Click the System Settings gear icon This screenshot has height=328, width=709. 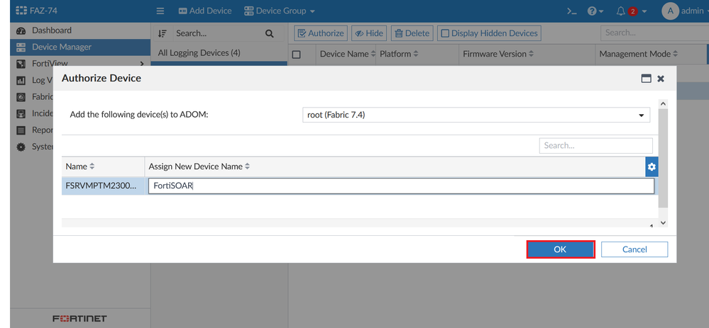click(21, 147)
